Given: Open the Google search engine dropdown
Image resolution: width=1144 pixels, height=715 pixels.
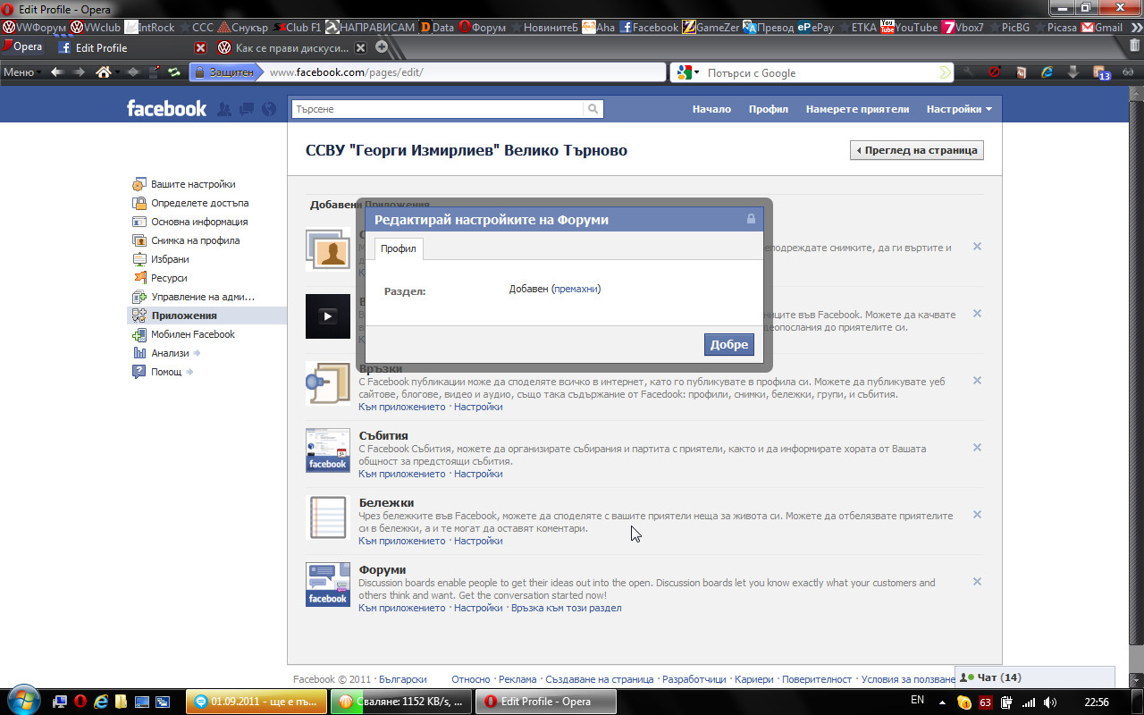Looking at the screenshot, I should click(x=686, y=73).
